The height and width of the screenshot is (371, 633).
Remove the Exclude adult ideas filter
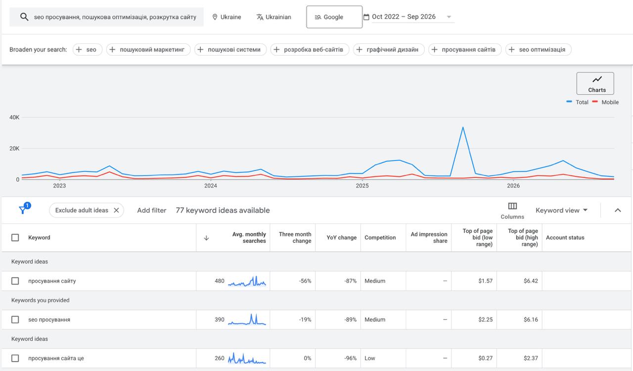coord(116,210)
